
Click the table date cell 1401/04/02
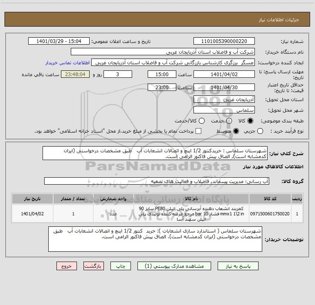32,214
